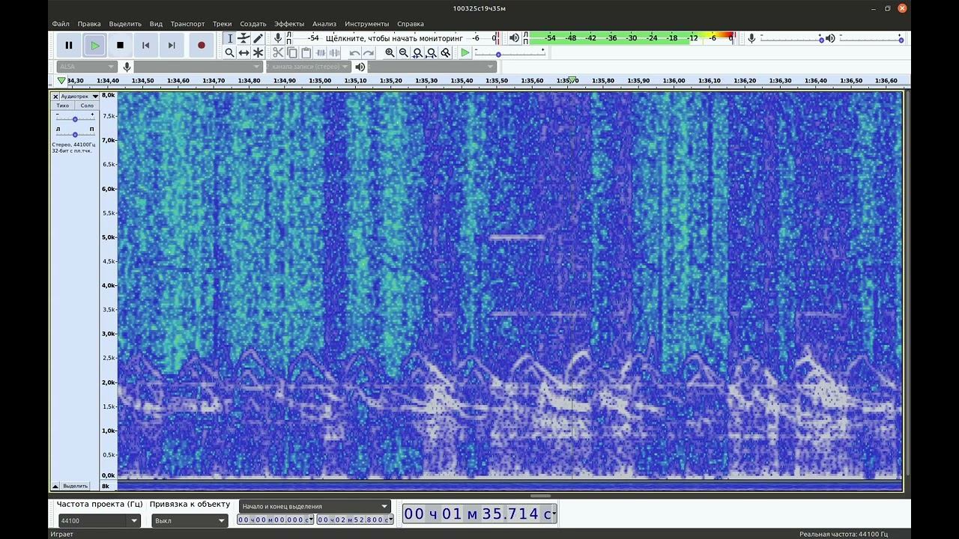Viewport: 959px width, 539px height.
Task: Open the Файл menu
Action: tap(61, 24)
